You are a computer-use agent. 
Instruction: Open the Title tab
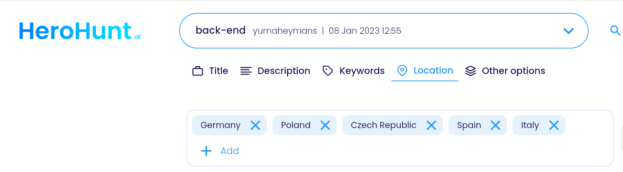[x=210, y=71]
